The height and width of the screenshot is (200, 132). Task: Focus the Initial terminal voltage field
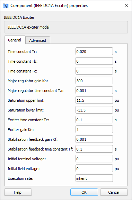coord(94,159)
